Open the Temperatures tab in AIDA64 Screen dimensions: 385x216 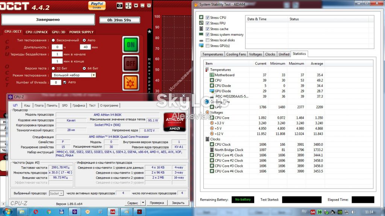tap(212, 54)
